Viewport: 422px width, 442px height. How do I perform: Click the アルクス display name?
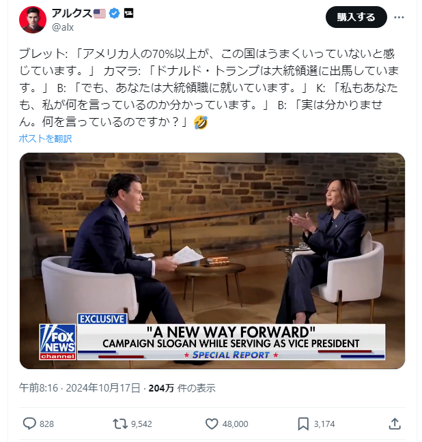pyautogui.click(x=72, y=13)
